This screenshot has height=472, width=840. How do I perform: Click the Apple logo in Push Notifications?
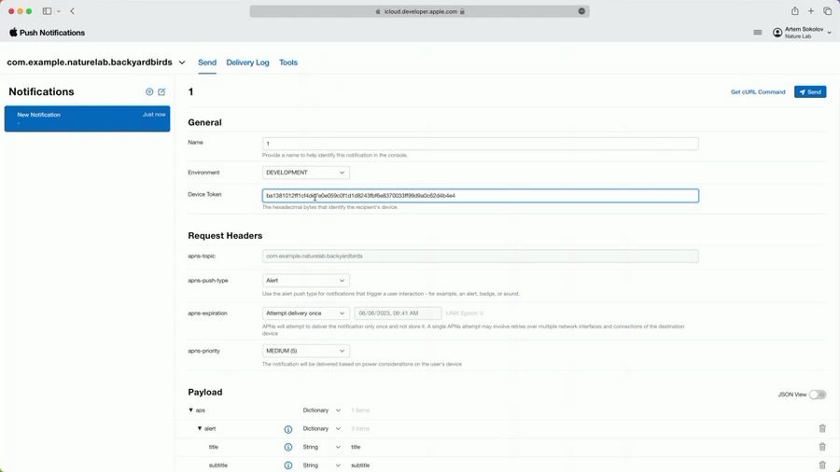pyautogui.click(x=13, y=32)
